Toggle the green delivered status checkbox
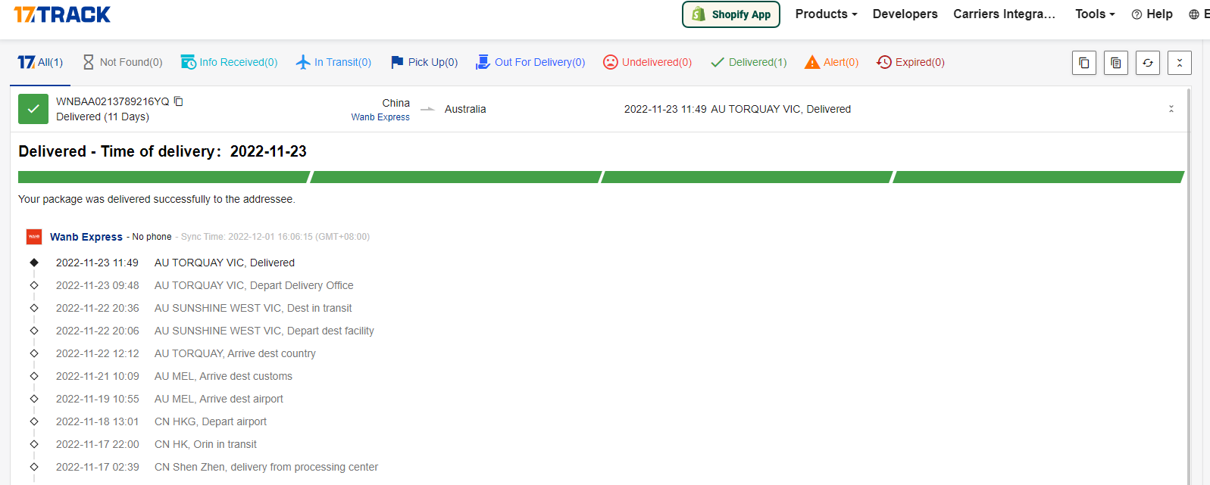Image resolution: width=1210 pixels, height=485 pixels. click(x=33, y=109)
